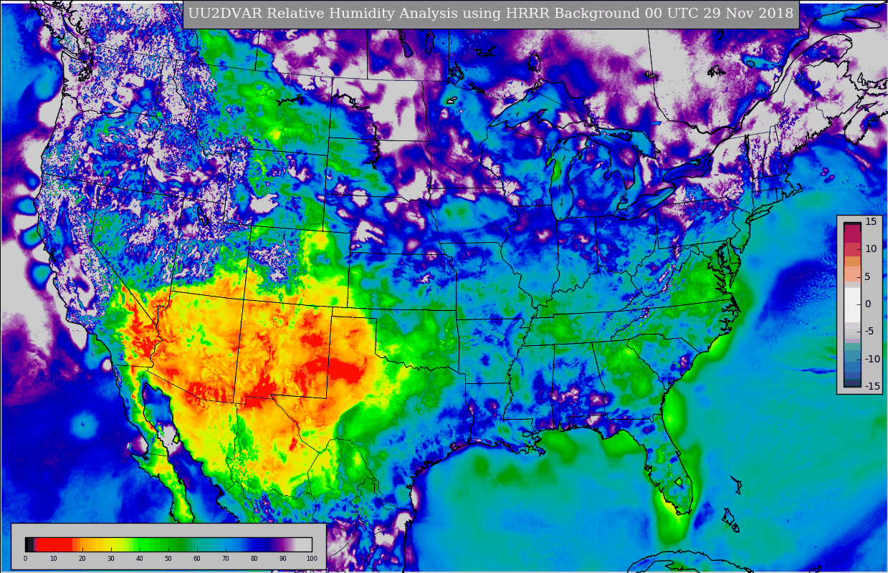Click the dark crimson top segment of right colorbar
Screen dimensions: 888x573
point(852,233)
